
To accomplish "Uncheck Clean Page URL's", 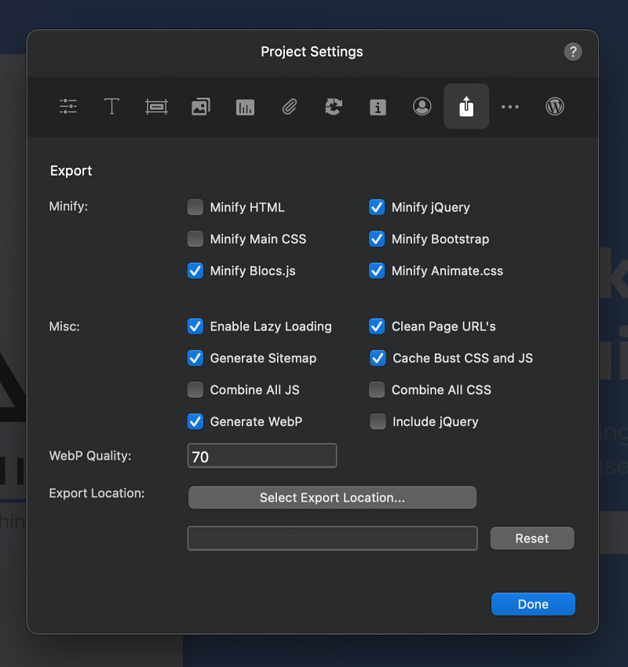I will [x=377, y=326].
